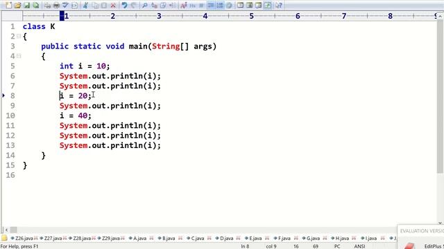Open the E.java document tab
444x249 pixels.
pyautogui.click(x=255, y=238)
